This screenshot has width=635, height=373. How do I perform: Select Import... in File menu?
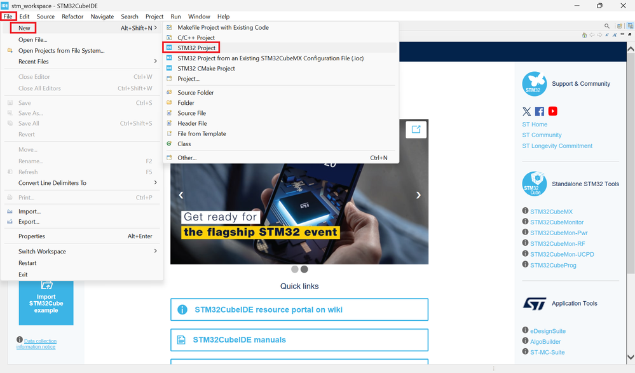pyautogui.click(x=82, y=212)
